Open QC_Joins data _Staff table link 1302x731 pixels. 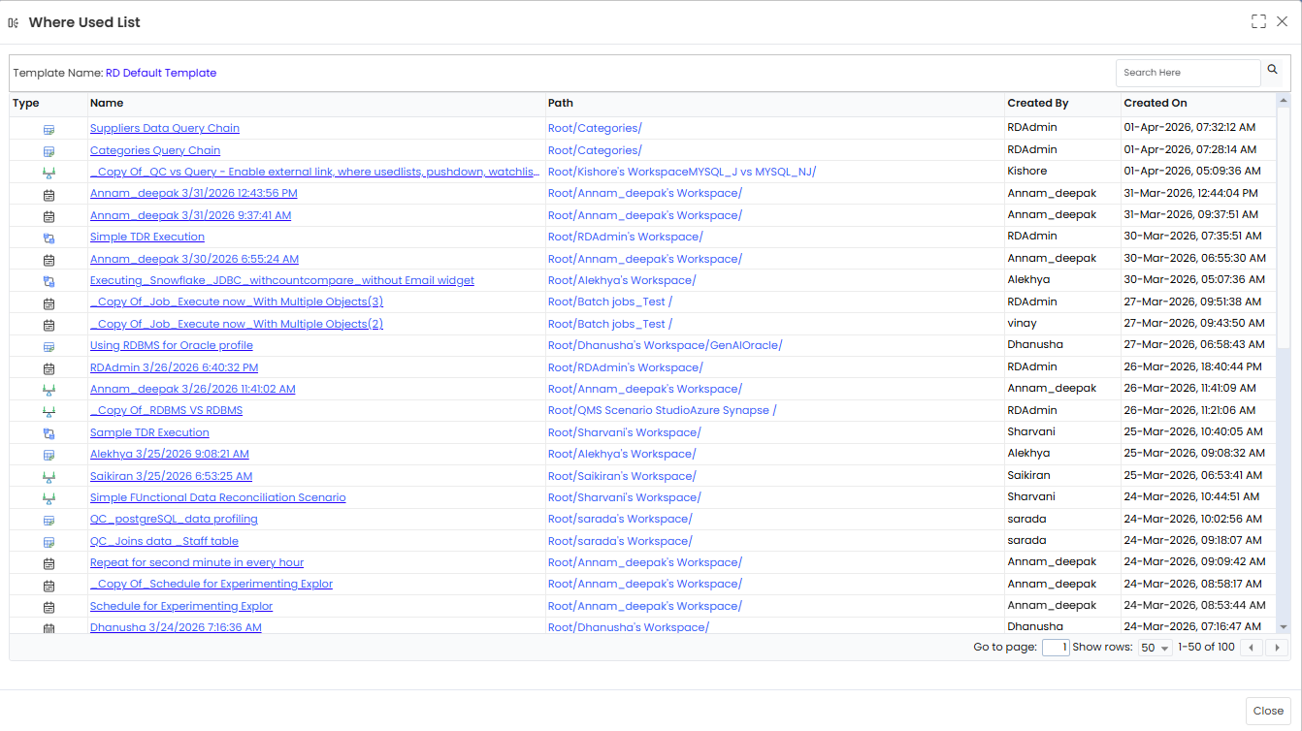coord(164,541)
